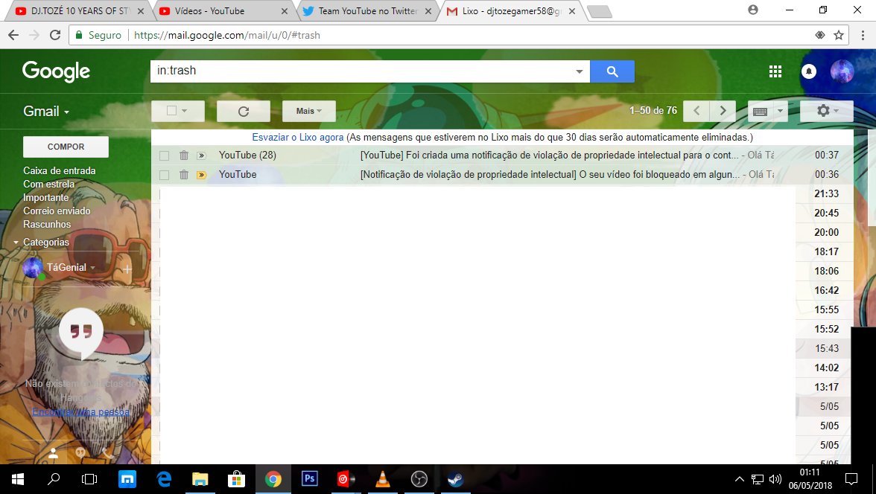Open the Gmail product switcher dropdown
The height and width of the screenshot is (494, 876).
[x=46, y=111]
